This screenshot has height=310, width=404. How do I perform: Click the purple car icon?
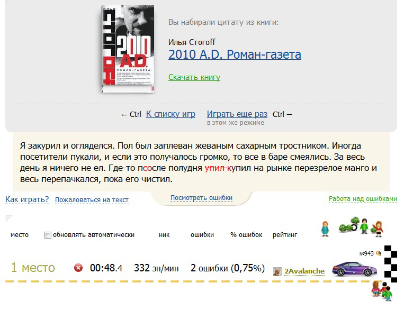pyautogui.click(x=355, y=269)
